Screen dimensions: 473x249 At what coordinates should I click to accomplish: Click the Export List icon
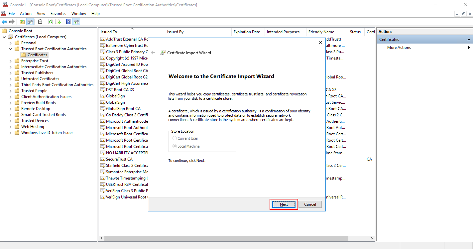(58, 21)
